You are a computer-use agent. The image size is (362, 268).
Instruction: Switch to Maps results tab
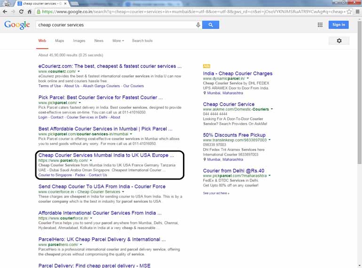pos(59,40)
